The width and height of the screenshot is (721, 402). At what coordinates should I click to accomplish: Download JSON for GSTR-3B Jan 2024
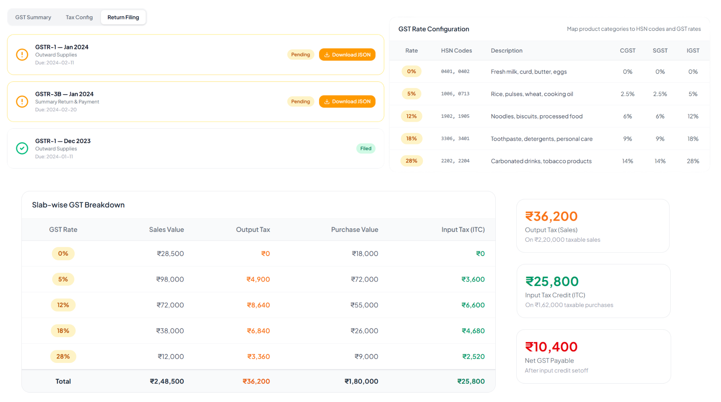pos(347,102)
